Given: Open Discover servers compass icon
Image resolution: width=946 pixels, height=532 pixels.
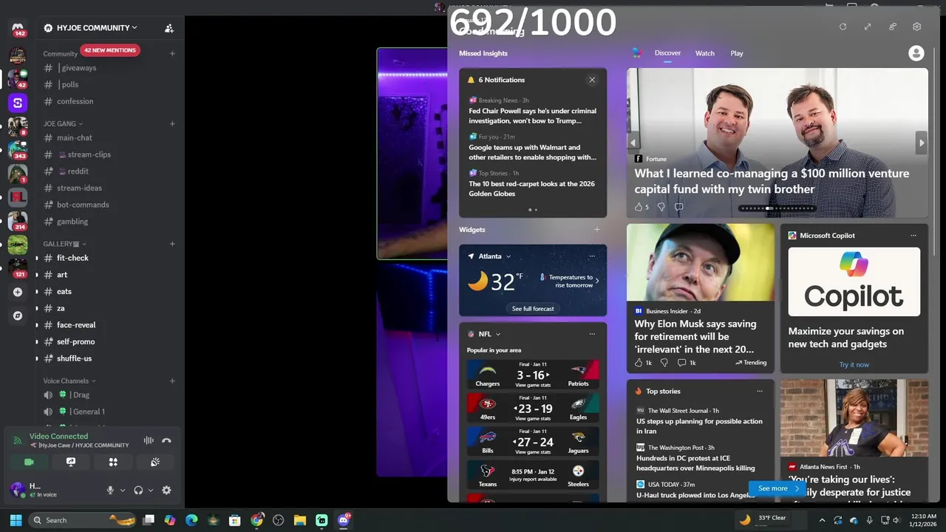Looking at the screenshot, I should (18, 316).
